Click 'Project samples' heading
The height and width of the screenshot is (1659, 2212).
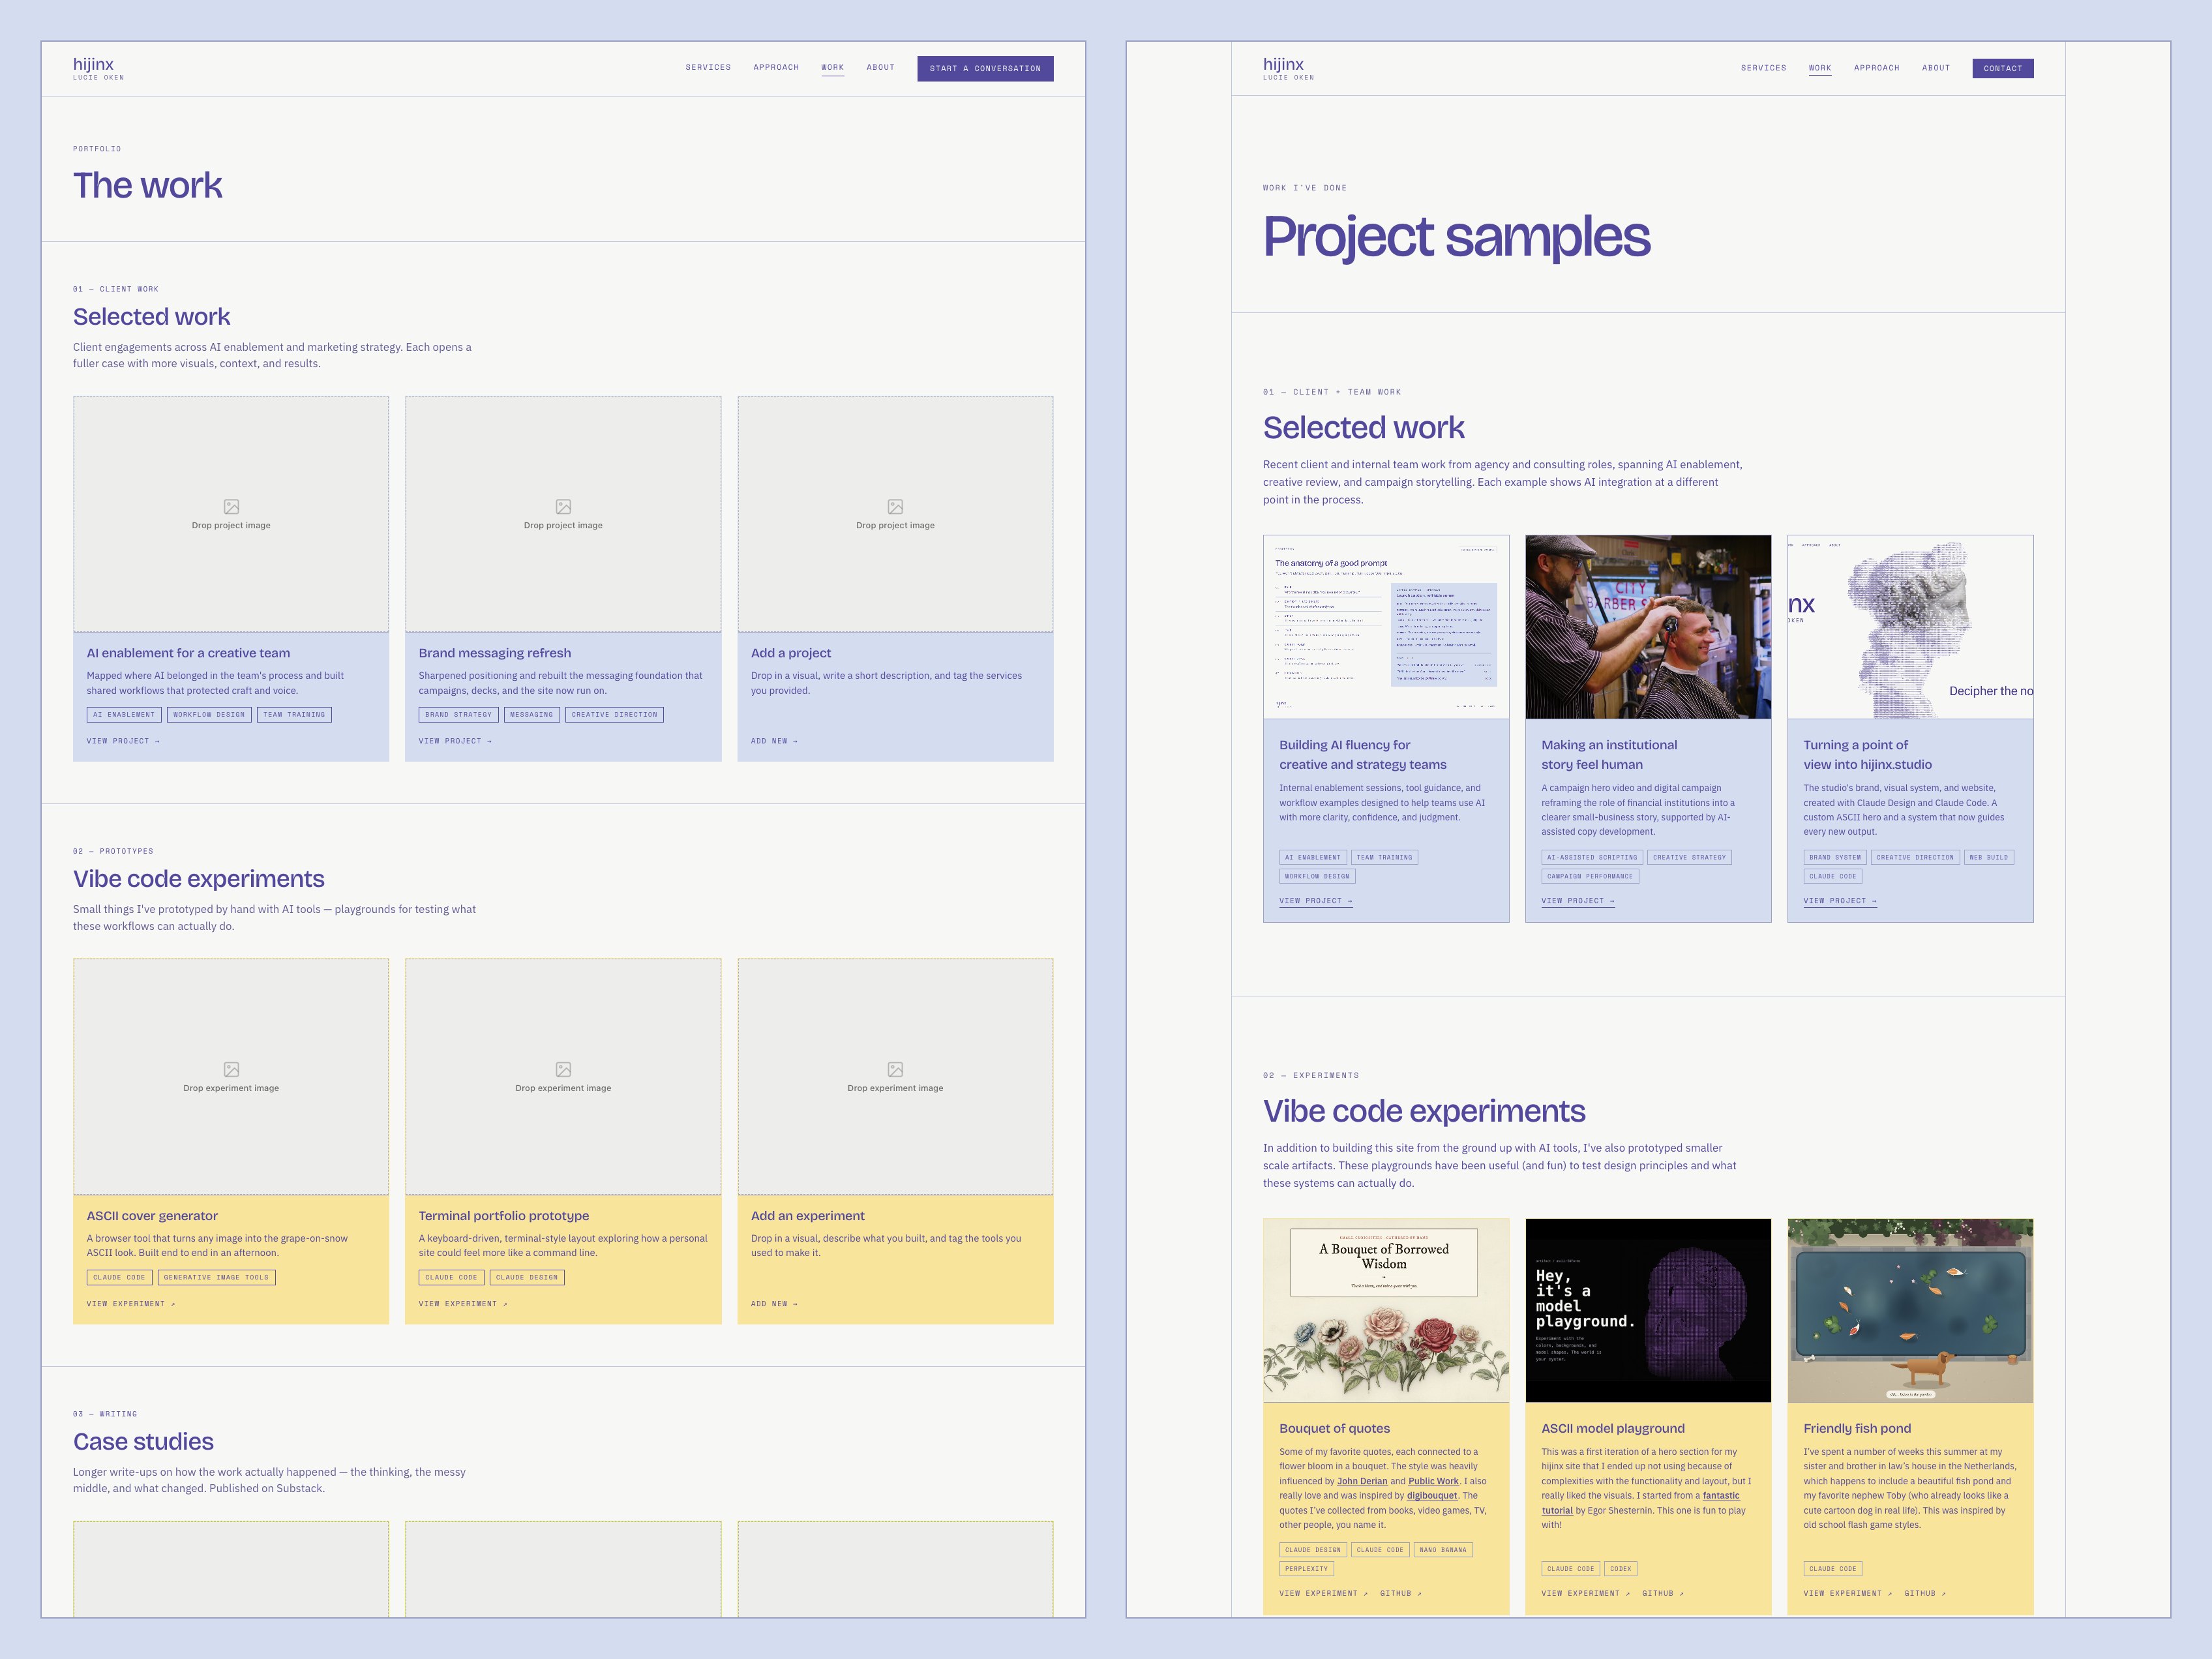[x=1456, y=237]
